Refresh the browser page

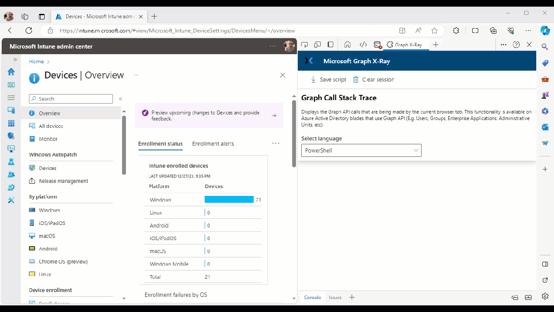point(29,31)
